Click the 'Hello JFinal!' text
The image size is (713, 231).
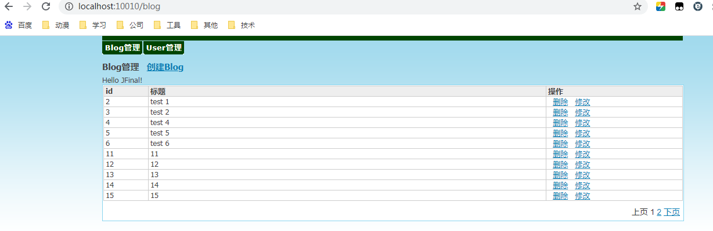(x=122, y=80)
